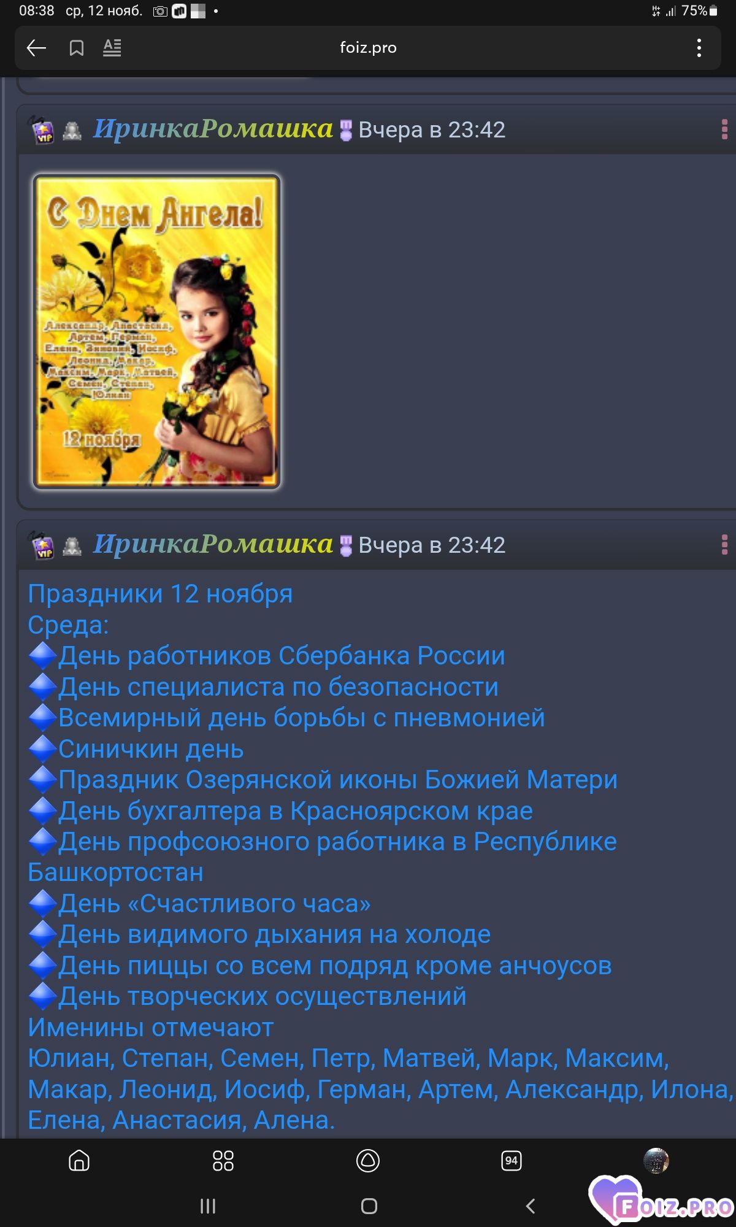Open the four-squares shortcuts grid
The width and height of the screenshot is (736, 1227).
point(223,1161)
